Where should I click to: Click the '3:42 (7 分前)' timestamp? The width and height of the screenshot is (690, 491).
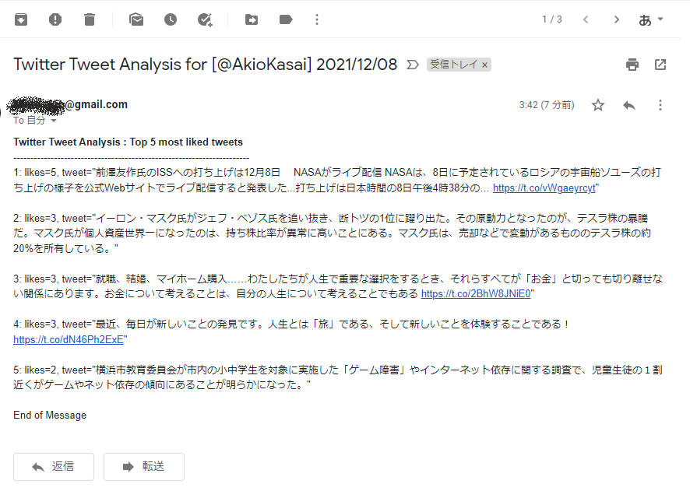tap(547, 105)
